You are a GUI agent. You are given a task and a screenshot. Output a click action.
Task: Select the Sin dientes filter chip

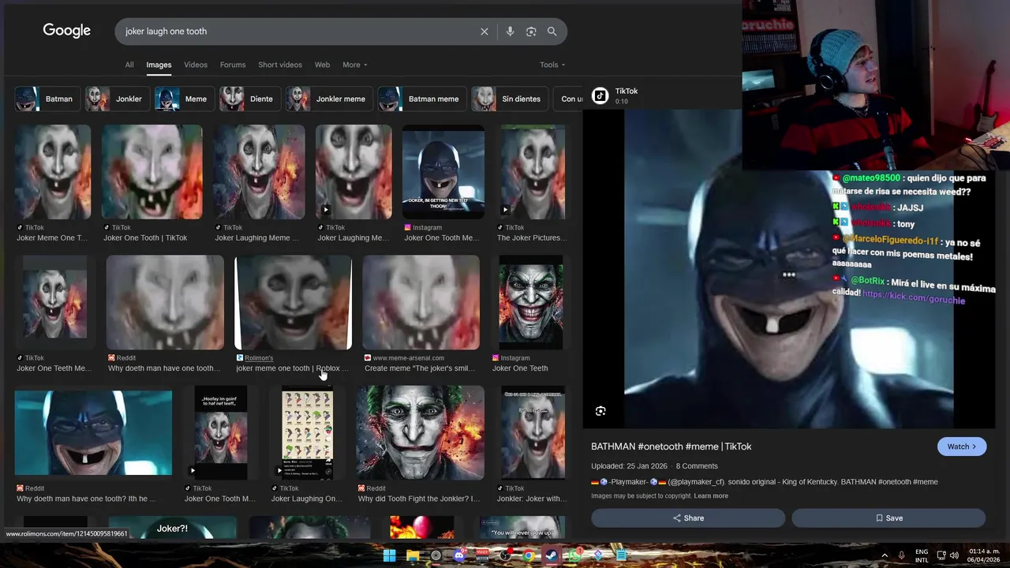coord(510,99)
